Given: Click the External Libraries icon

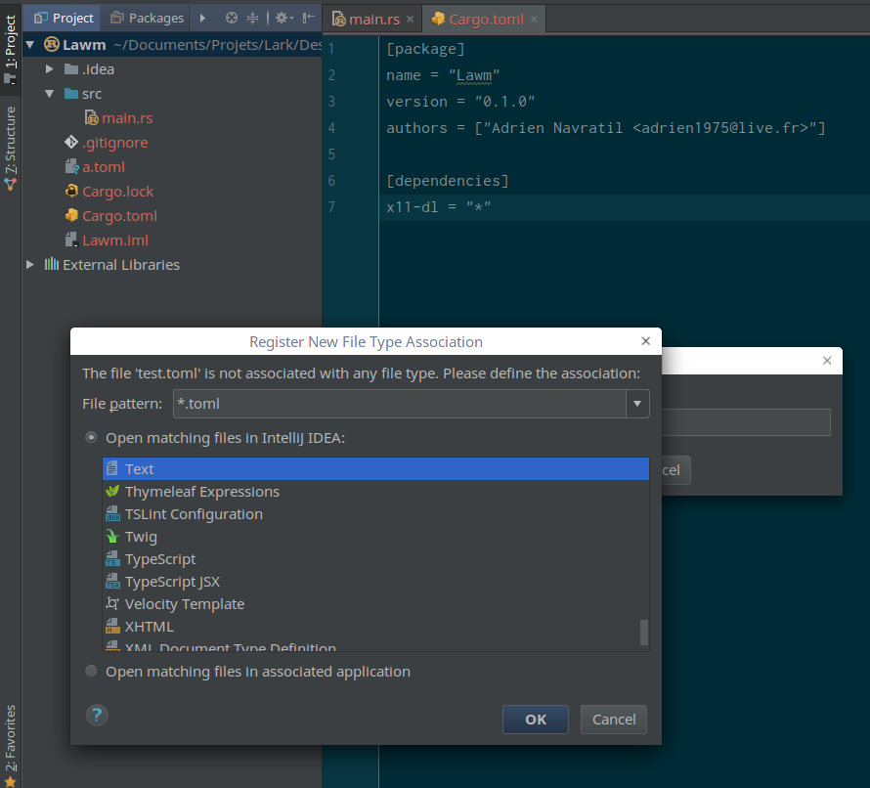Looking at the screenshot, I should [52, 264].
